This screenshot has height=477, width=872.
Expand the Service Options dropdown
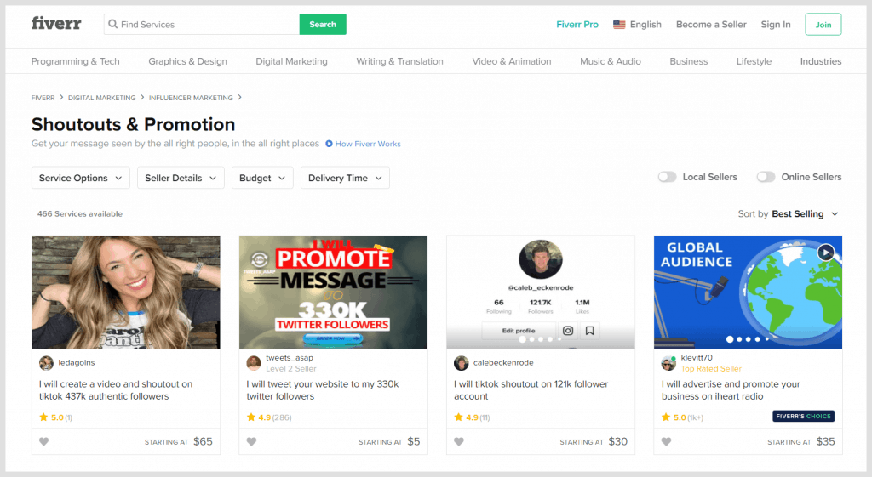coord(81,178)
